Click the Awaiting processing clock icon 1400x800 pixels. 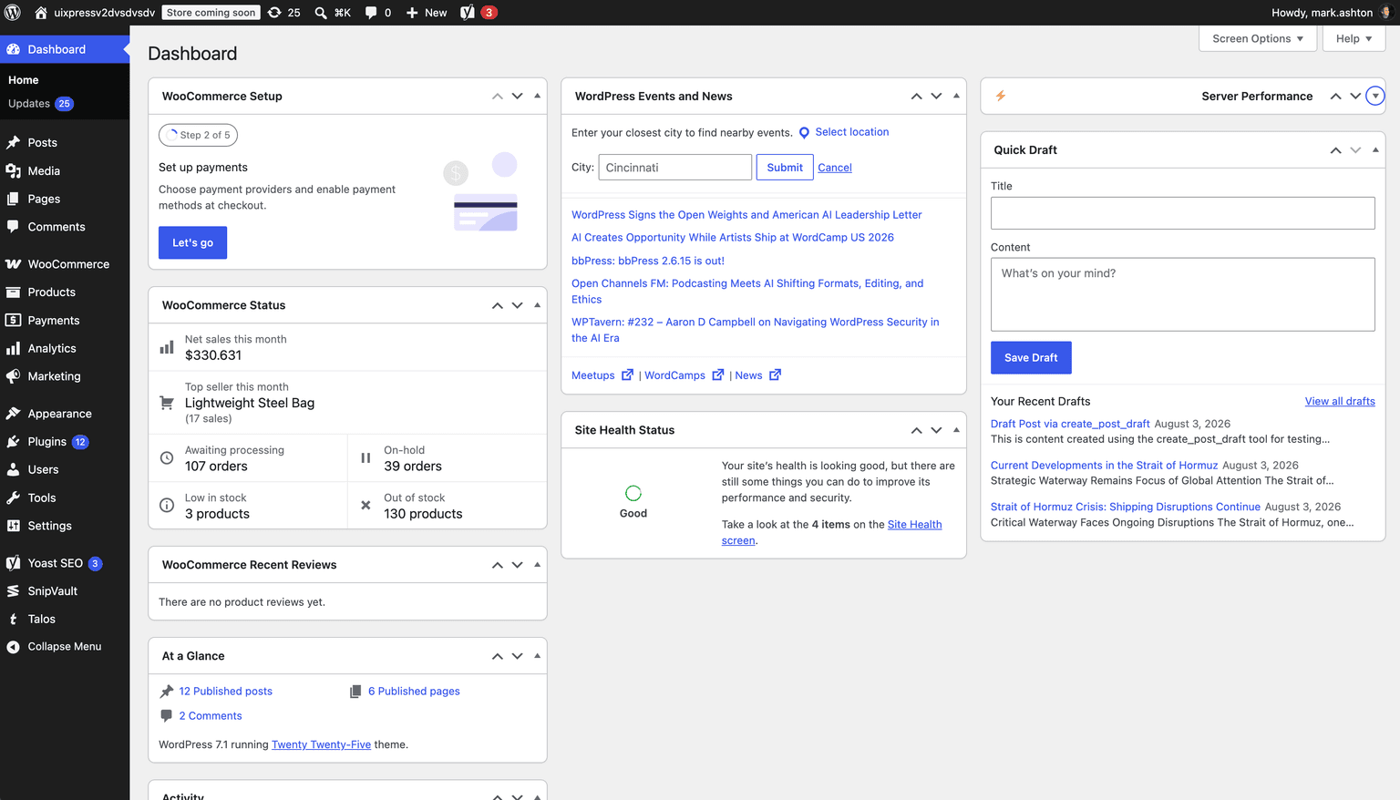[167, 458]
